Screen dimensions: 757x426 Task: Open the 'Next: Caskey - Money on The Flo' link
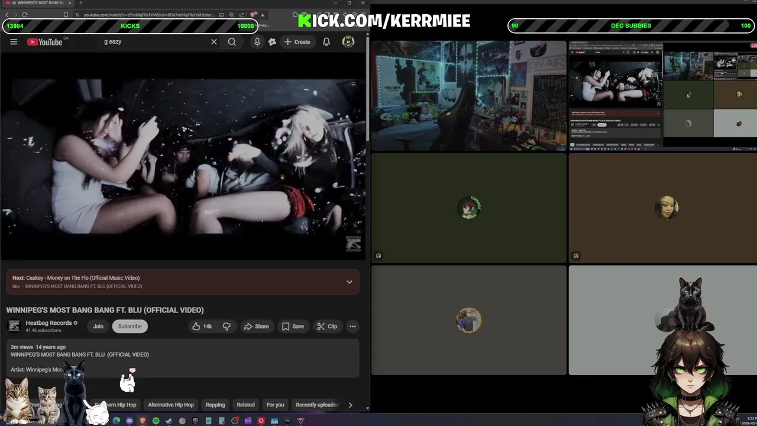point(76,277)
